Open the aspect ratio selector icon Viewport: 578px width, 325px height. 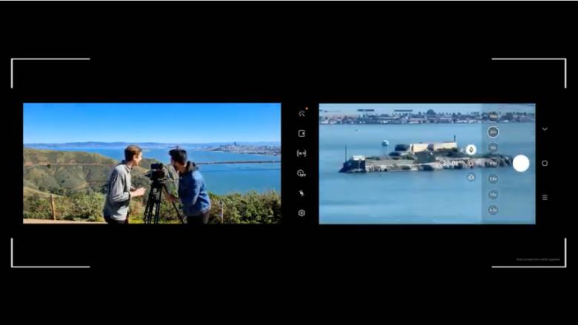coord(302,153)
